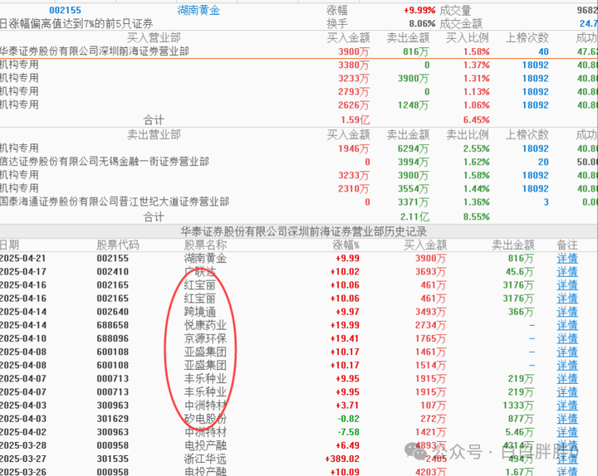Click stock code 301629
This screenshot has width=598, height=476.
[x=112, y=419]
